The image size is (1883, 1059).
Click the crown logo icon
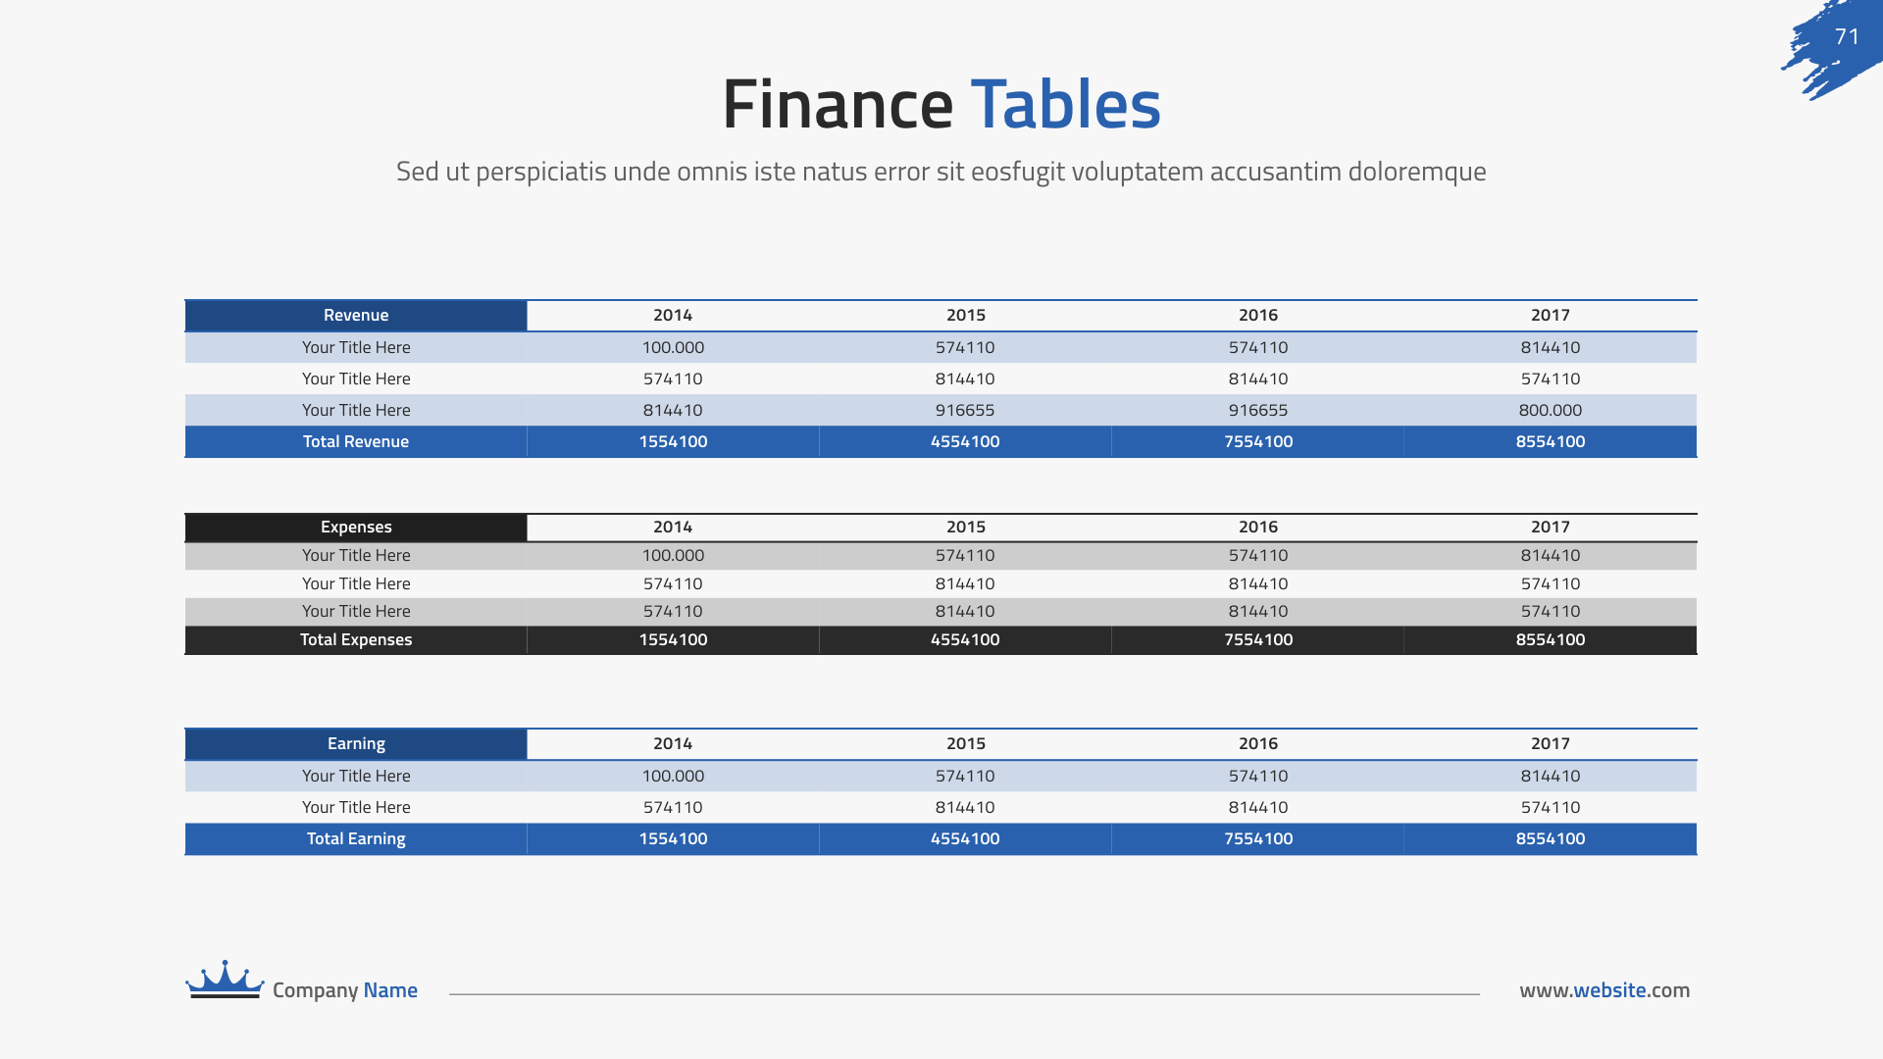pyautogui.click(x=225, y=980)
